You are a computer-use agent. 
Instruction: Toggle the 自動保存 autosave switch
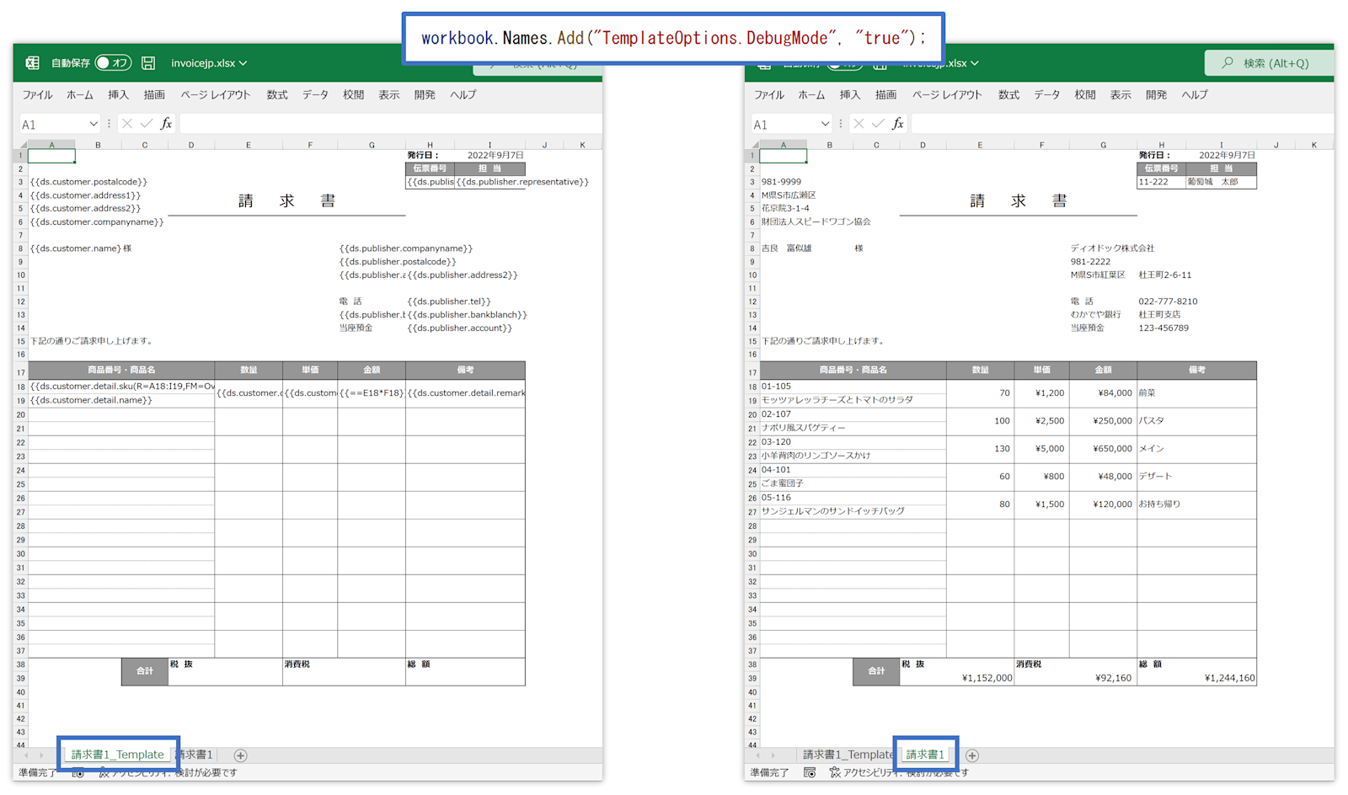pyautogui.click(x=112, y=63)
